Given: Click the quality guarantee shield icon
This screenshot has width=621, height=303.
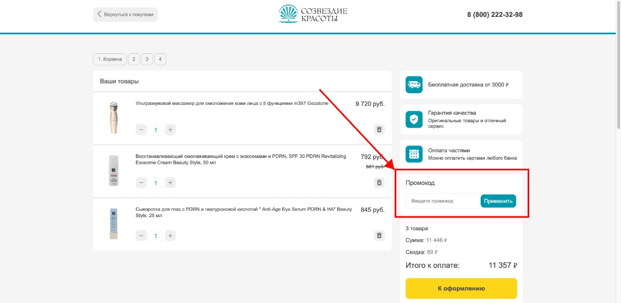Looking at the screenshot, I should coord(414,119).
